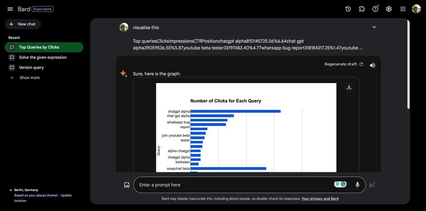Open Bard activity history
This screenshot has width=426, height=211.
point(348,9)
